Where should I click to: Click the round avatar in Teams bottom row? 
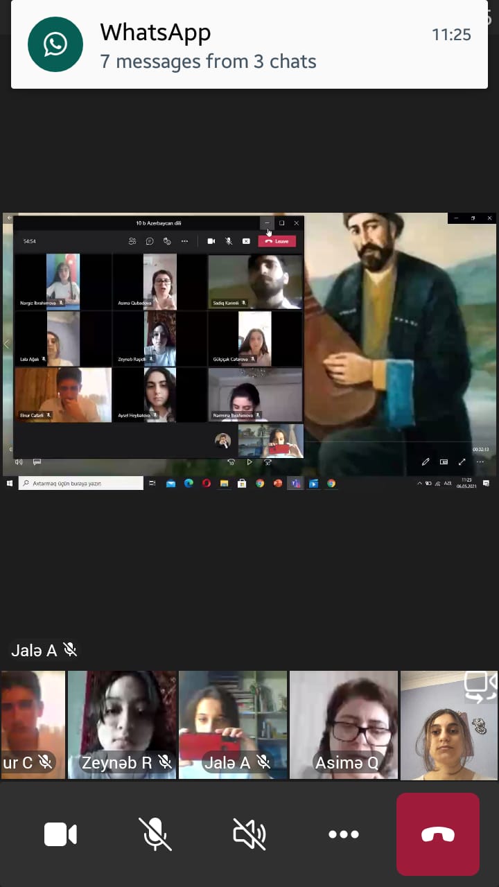click(x=222, y=440)
